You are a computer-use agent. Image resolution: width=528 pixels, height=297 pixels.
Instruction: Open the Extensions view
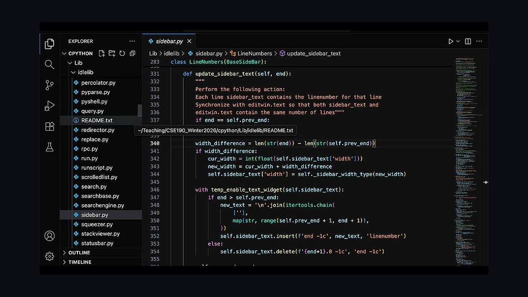49,126
